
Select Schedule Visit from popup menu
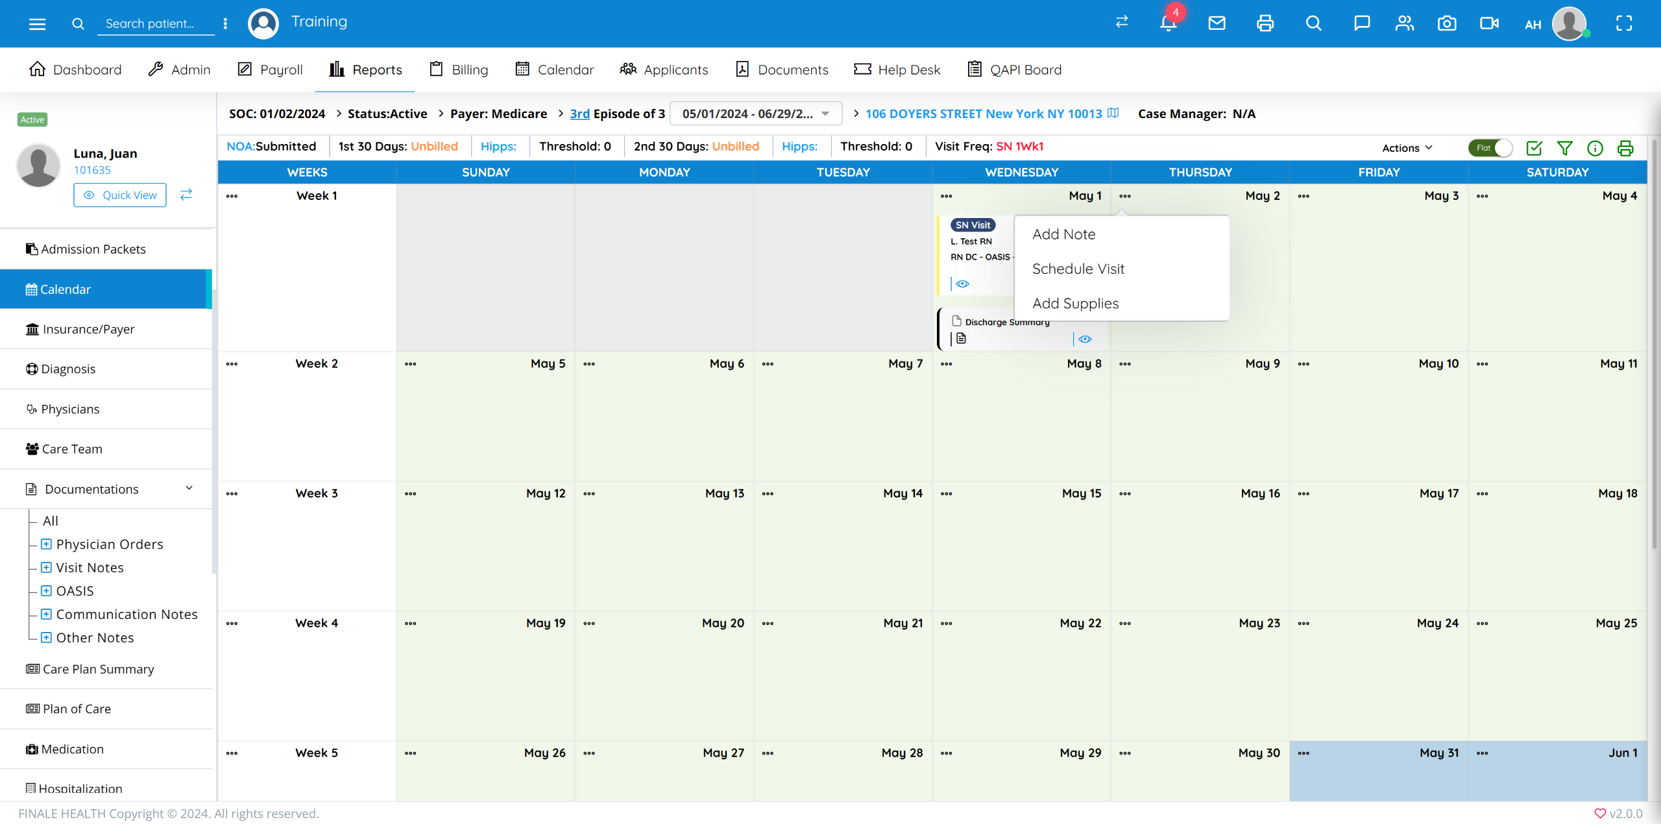[1078, 269]
